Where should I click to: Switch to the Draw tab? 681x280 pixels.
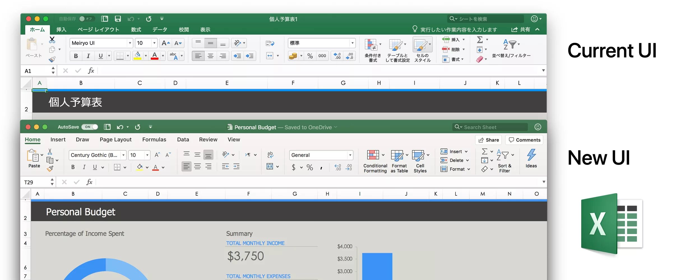(82, 140)
